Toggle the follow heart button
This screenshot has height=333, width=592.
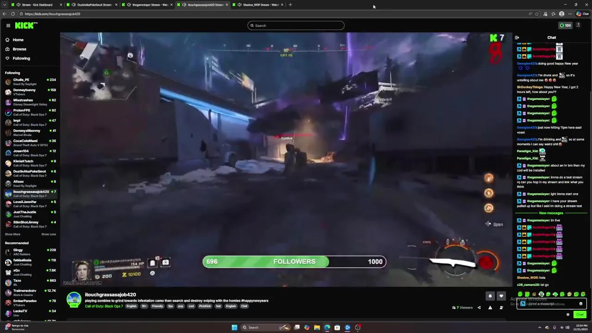tap(501, 296)
